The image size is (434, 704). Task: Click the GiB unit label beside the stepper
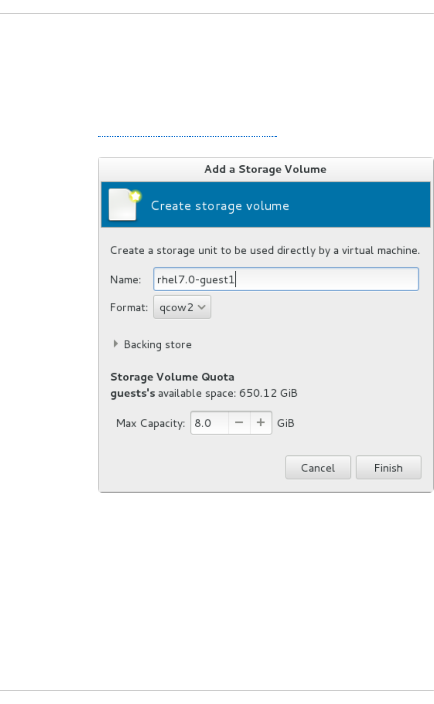[286, 423]
